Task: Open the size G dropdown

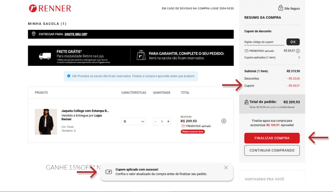Action: tap(133, 121)
